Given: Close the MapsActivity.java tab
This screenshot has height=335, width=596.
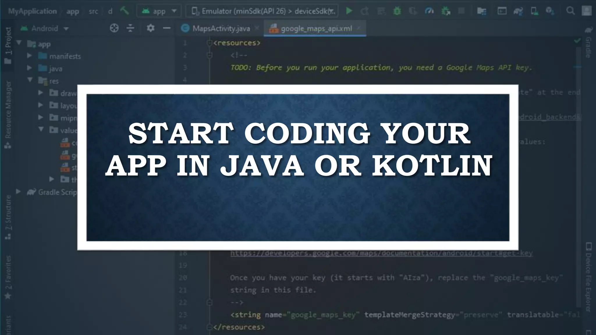Looking at the screenshot, I should pyautogui.click(x=257, y=28).
